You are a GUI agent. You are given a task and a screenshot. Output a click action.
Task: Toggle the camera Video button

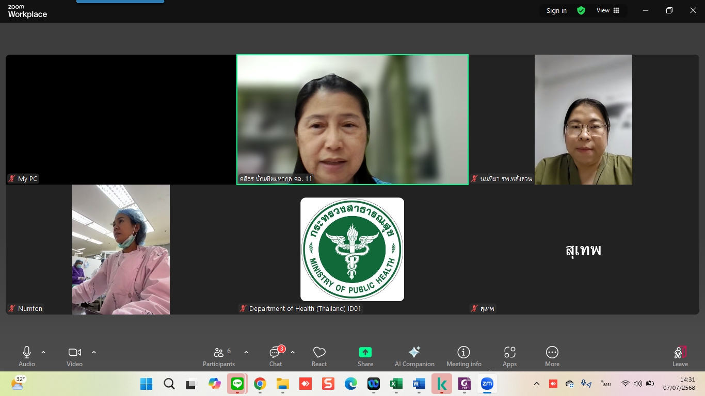(74, 356)
